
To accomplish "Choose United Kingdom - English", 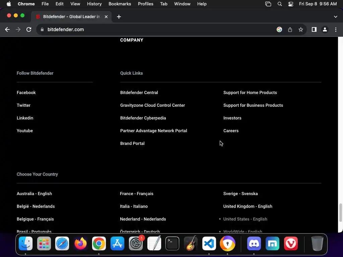I will pos(248,206).
